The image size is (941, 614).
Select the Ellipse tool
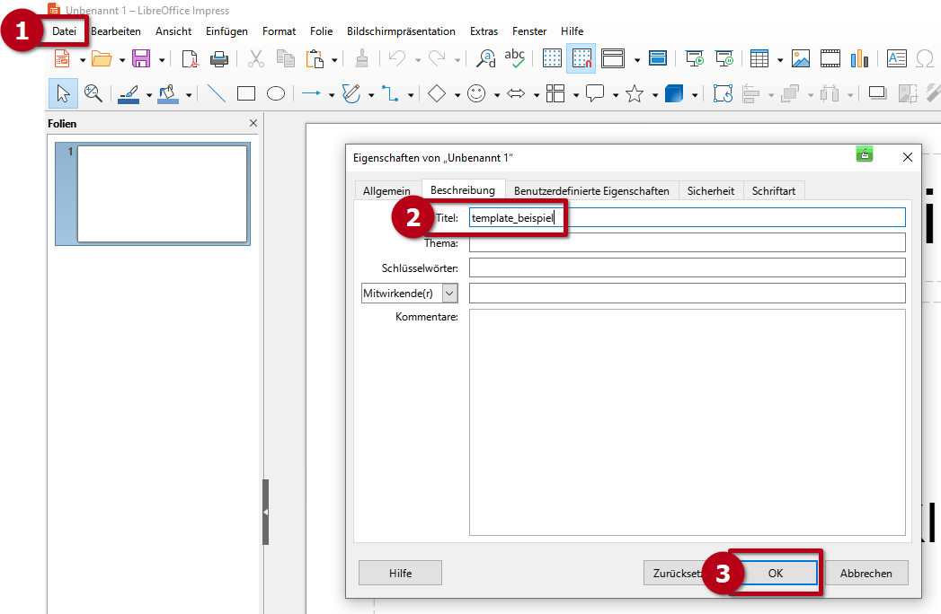pos(275,93)
